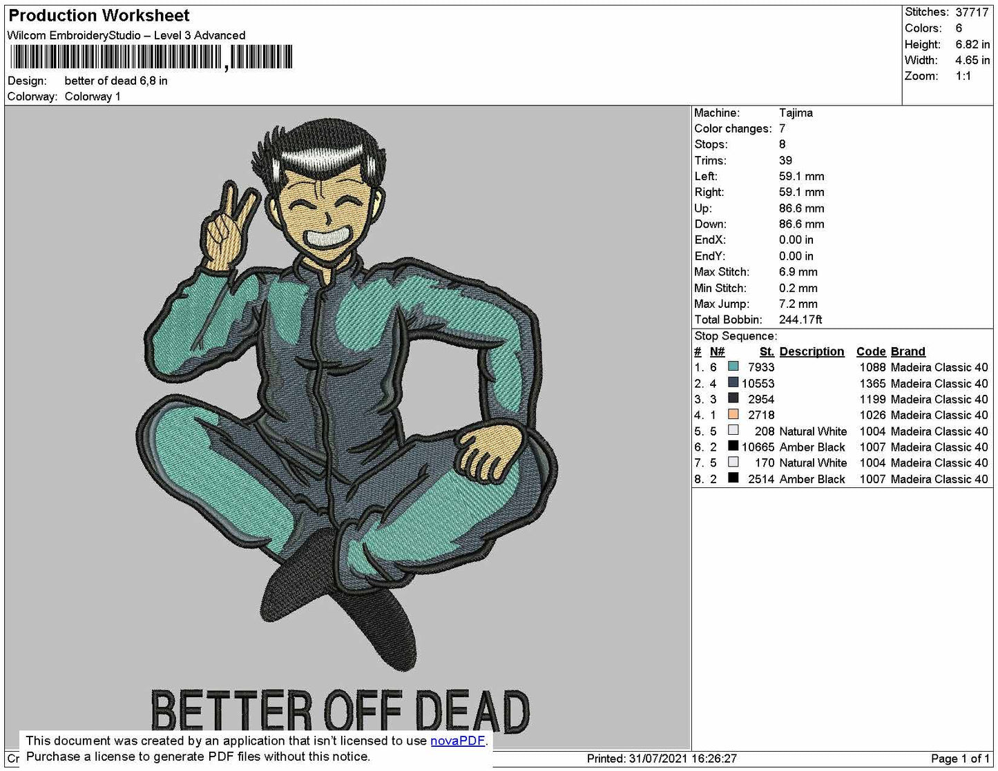Click stitch count 2514 in stop 8
Screen dimensions: 998x771
click(x=761, y=479)
